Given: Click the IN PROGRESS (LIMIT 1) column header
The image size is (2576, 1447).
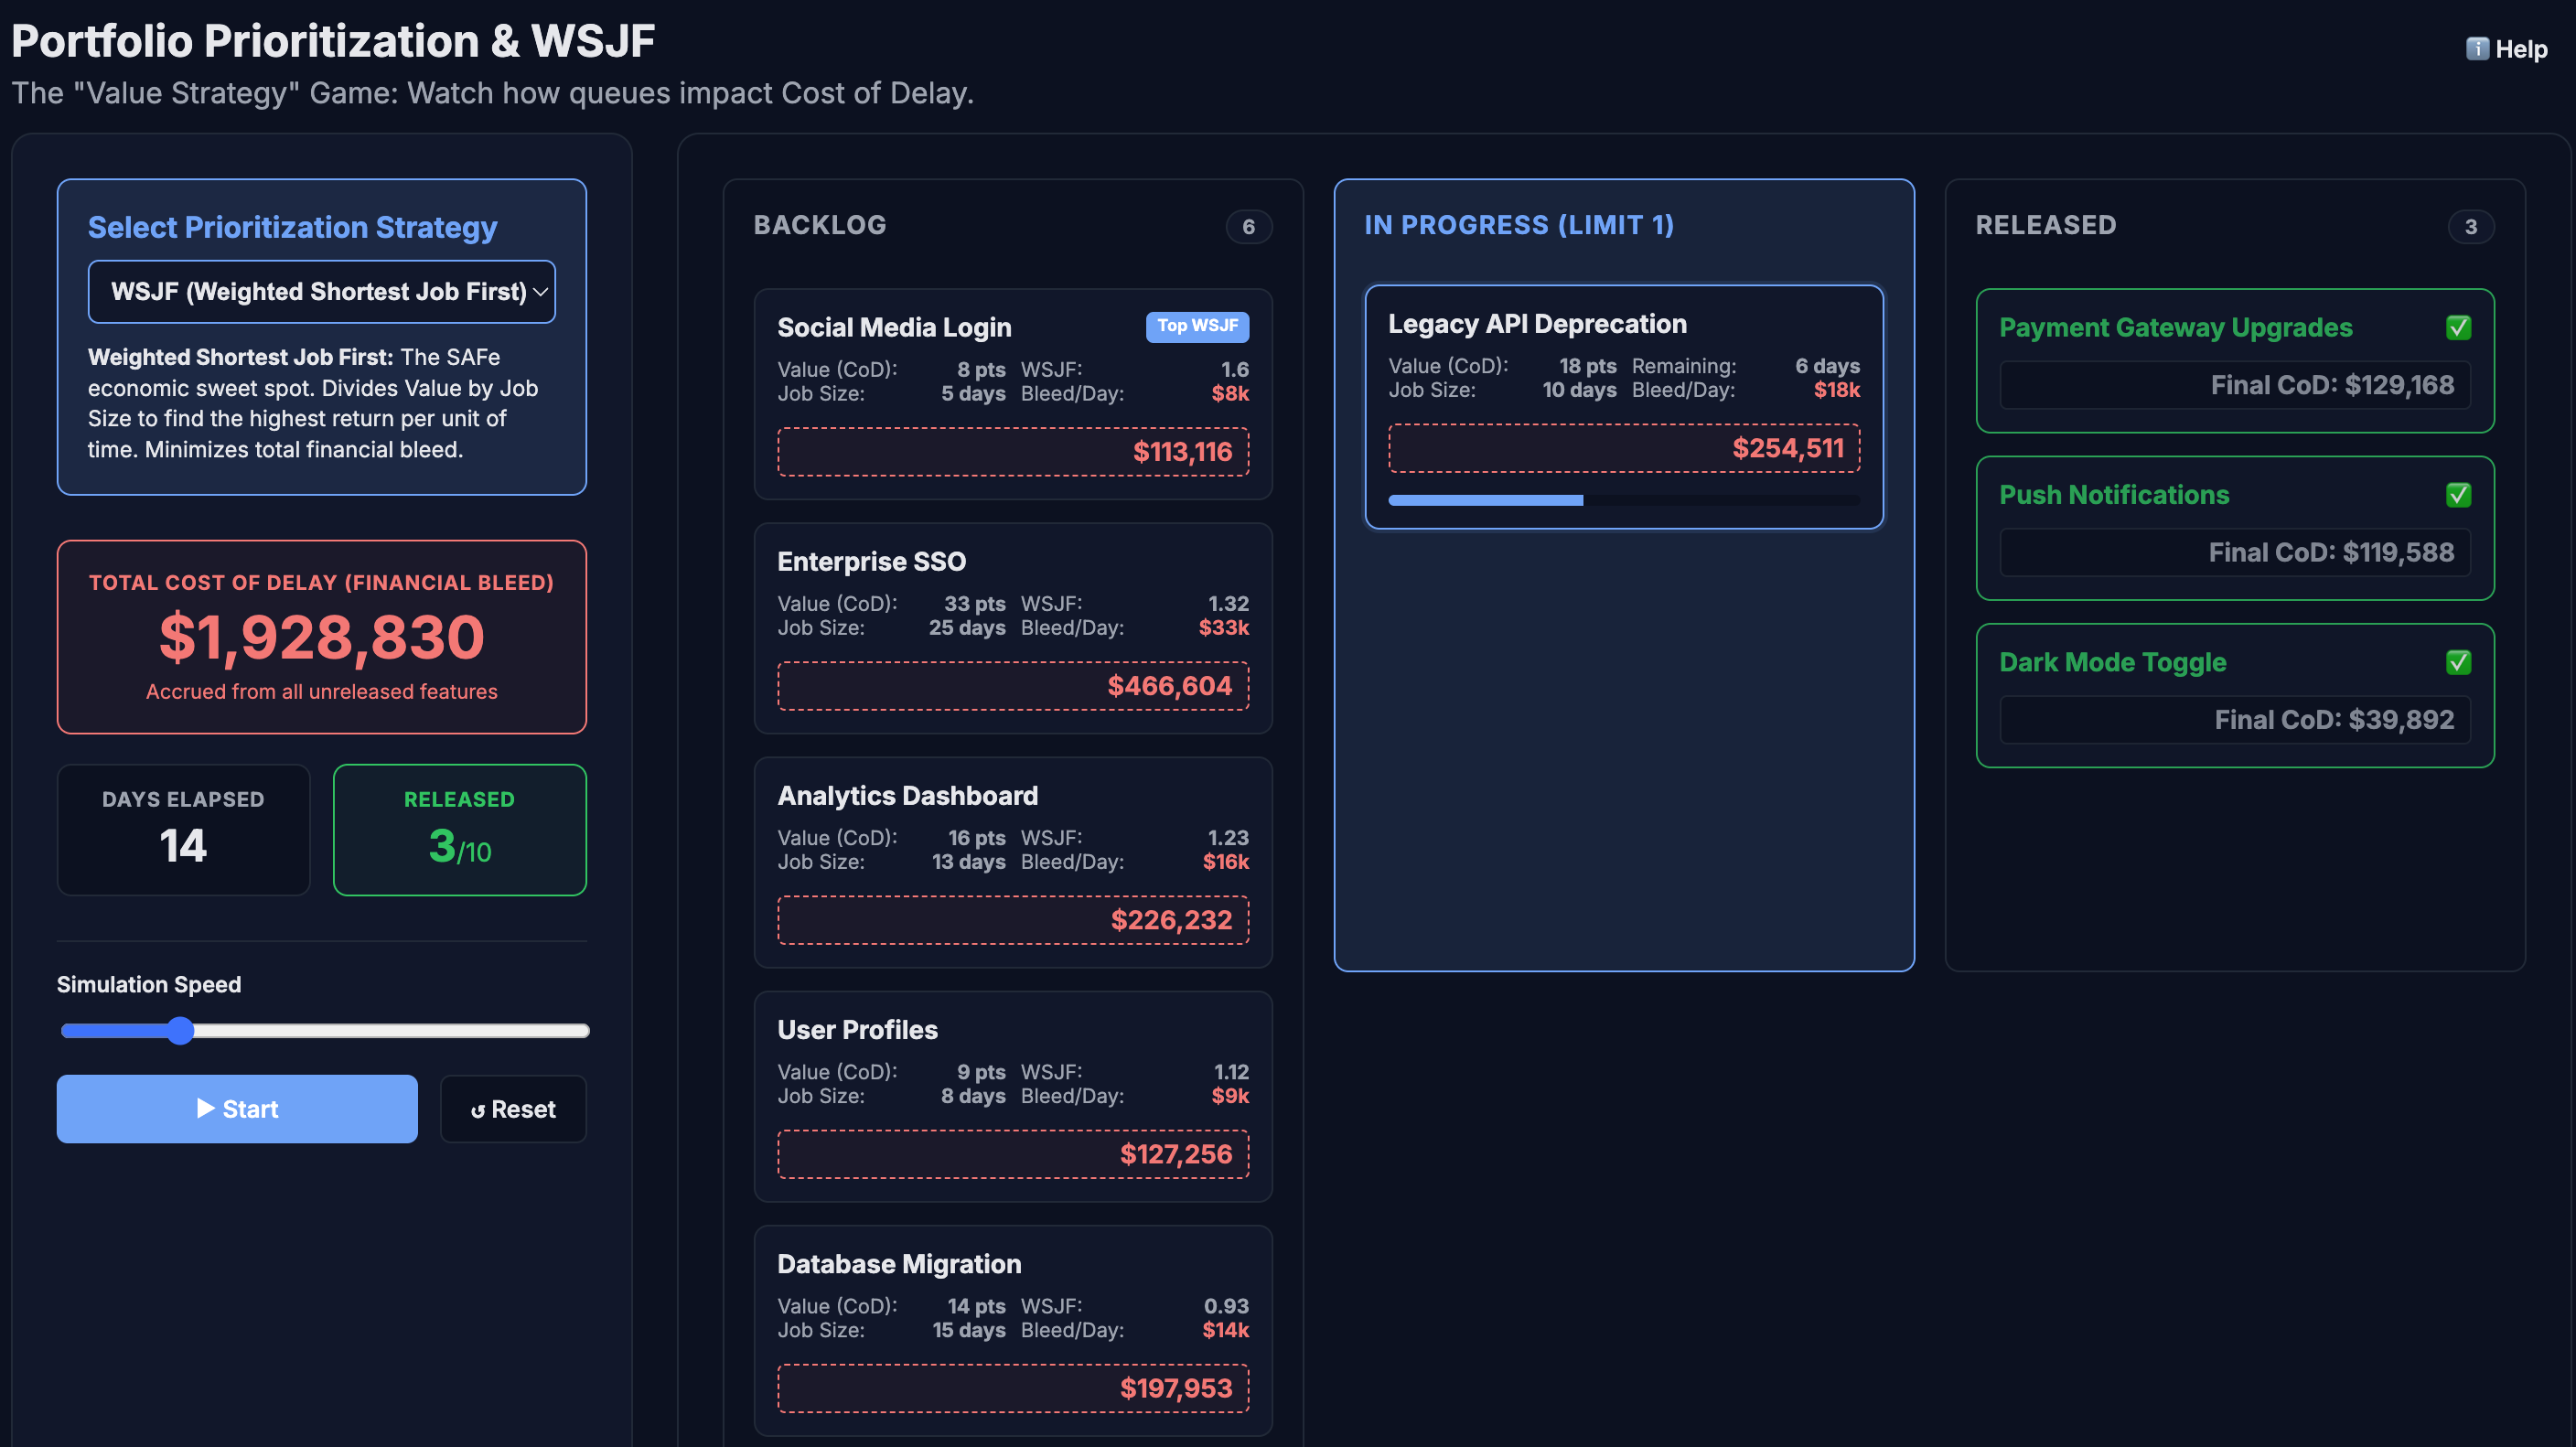Looking at the screenshot, I should pos(1518,225).
